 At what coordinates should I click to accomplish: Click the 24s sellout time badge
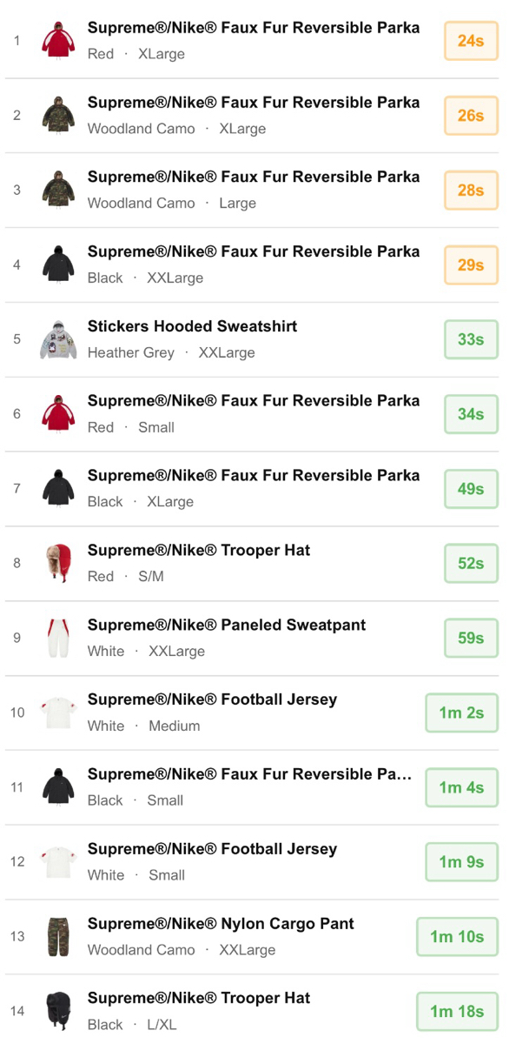471,41
